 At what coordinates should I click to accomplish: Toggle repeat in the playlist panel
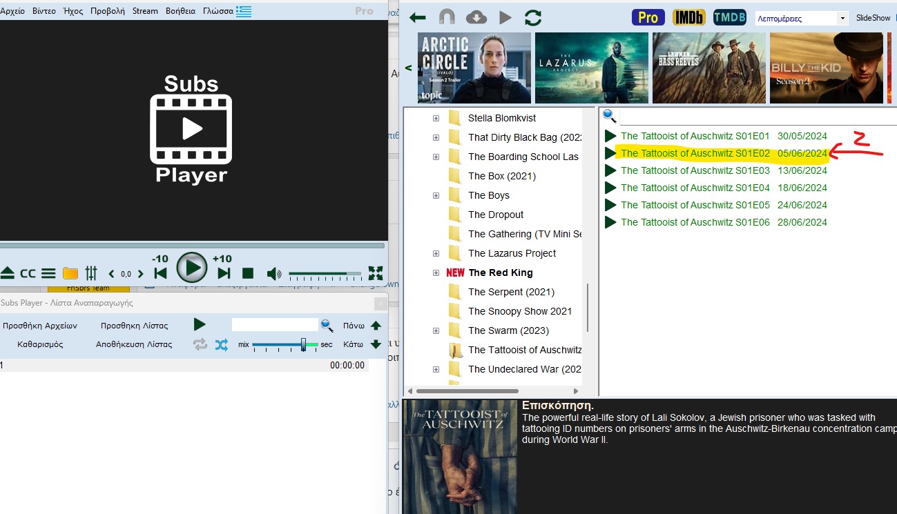point(200,344)
